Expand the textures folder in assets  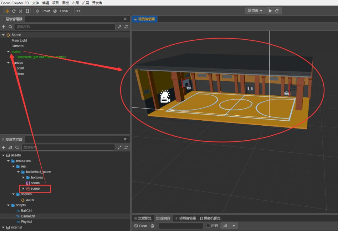pos(23,177)
